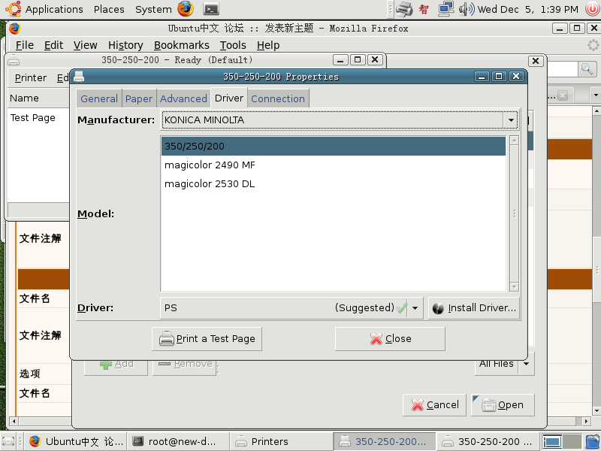Switch to the Connection tab
Screen dimensions: 601x451
click(x=278, y=98)
